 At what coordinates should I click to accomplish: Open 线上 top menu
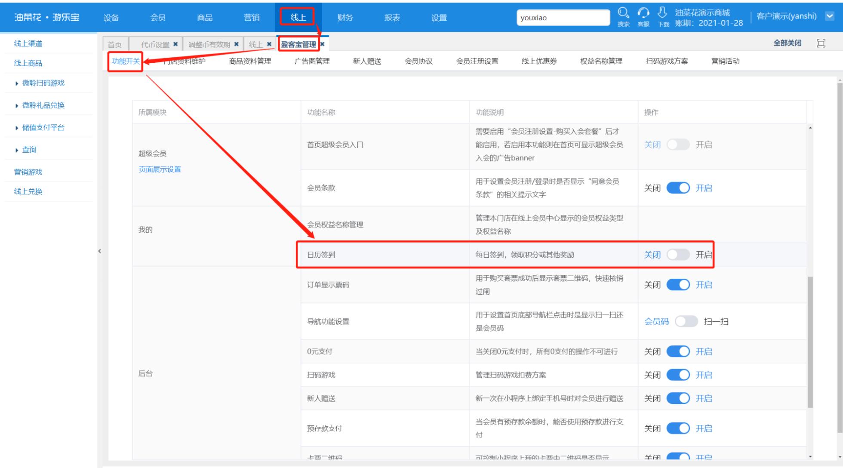click(298, 17)
